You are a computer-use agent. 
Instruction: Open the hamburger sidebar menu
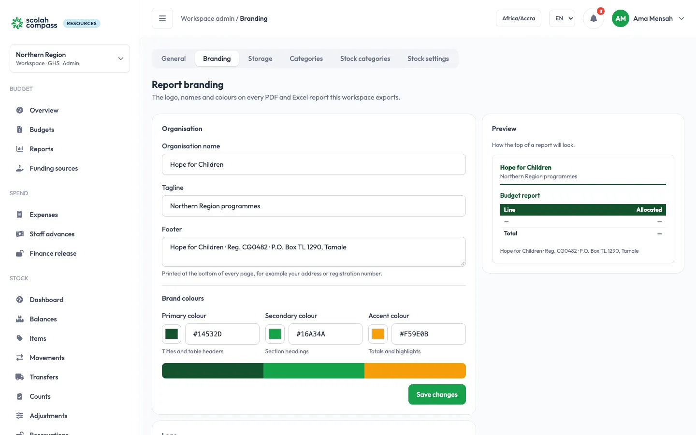(162, 18)
